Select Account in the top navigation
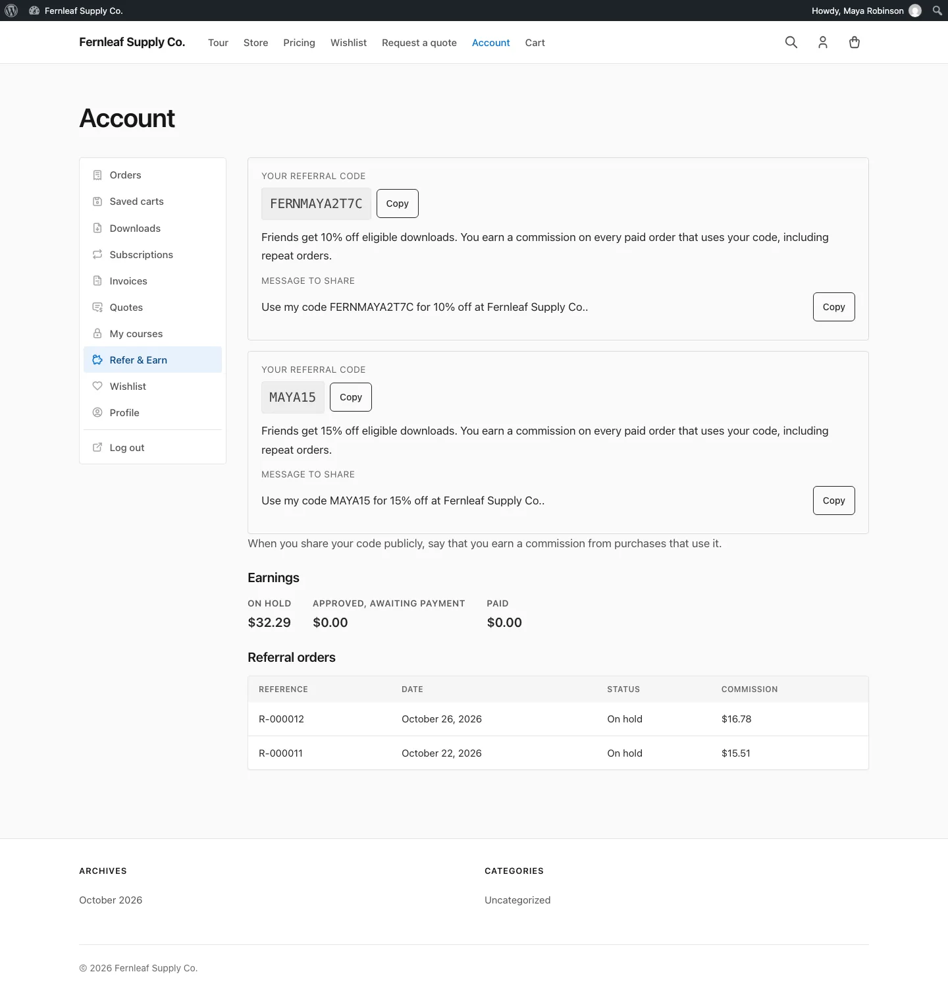Viewport: 948px width, 997px height. [491, 43]
